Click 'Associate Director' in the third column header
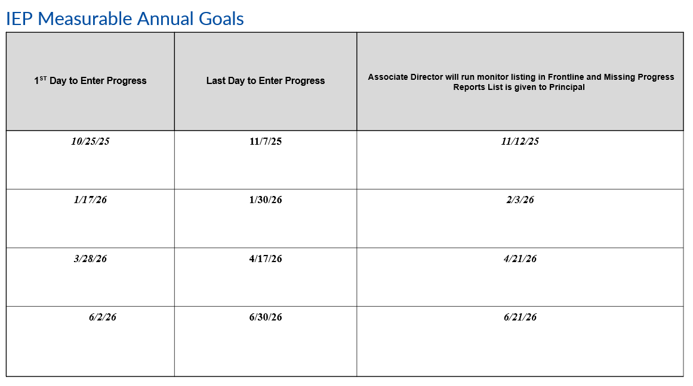This screenshot has width=693, height=386. pyautogui.click(x=405, y=77)
